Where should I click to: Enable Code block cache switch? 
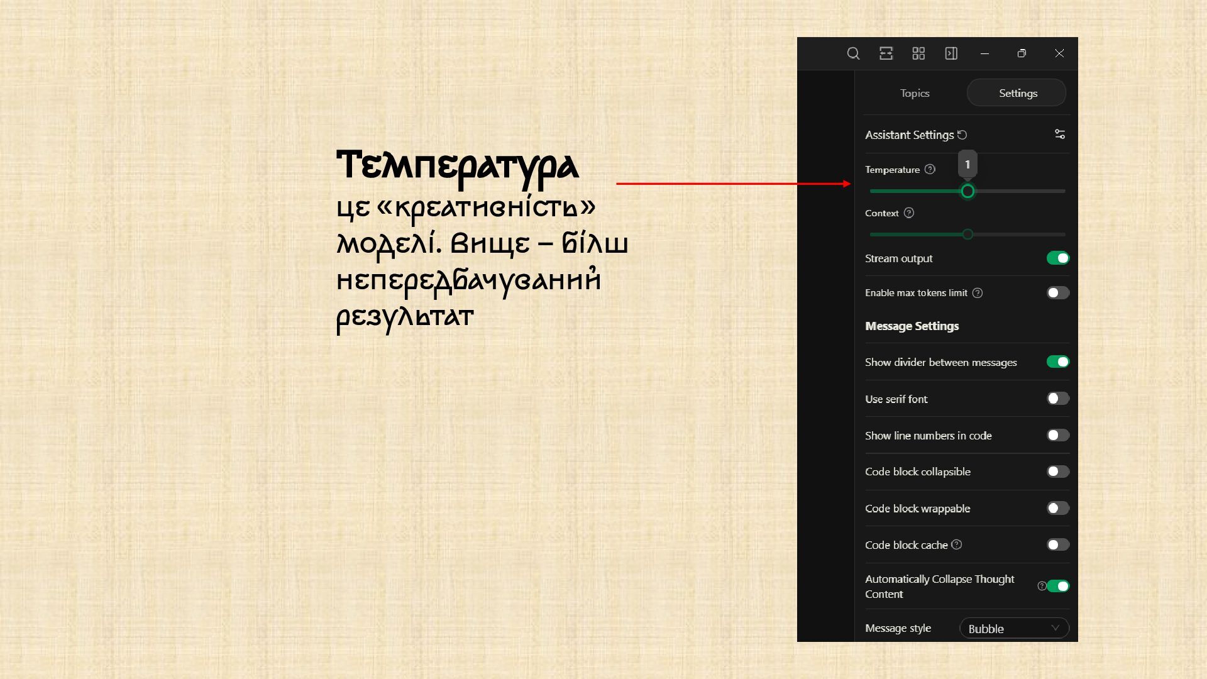pos(1058,544)
